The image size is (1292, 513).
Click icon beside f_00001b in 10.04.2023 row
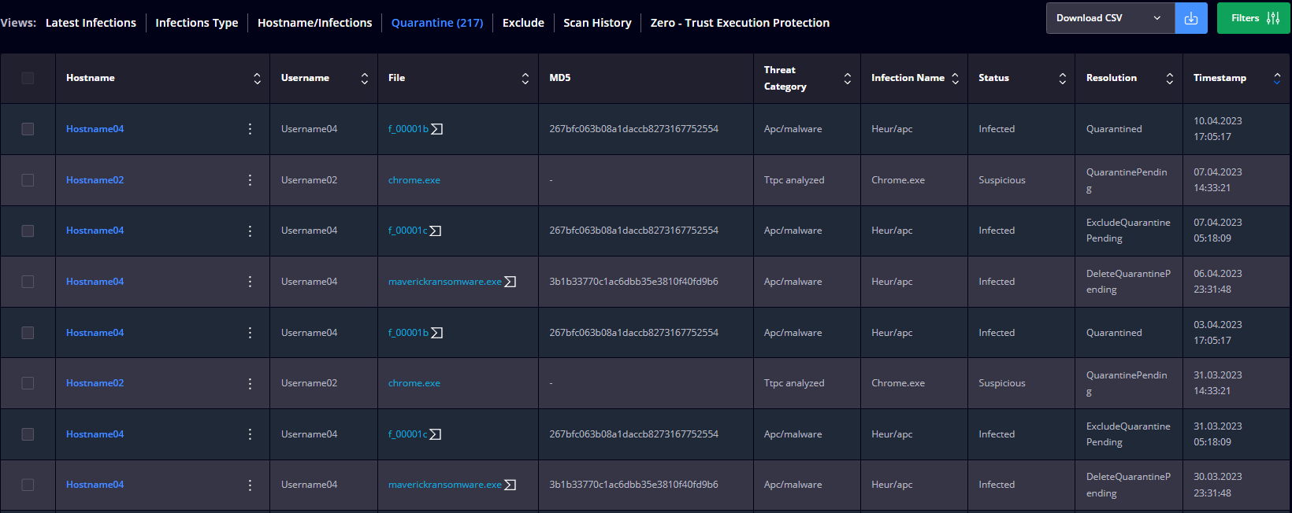tap(437, 129)
